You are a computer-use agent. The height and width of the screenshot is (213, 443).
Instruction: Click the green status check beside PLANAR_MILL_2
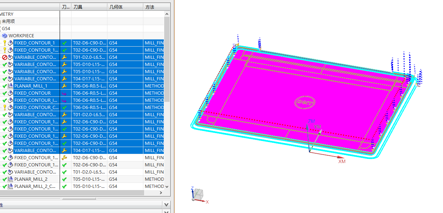5,179
